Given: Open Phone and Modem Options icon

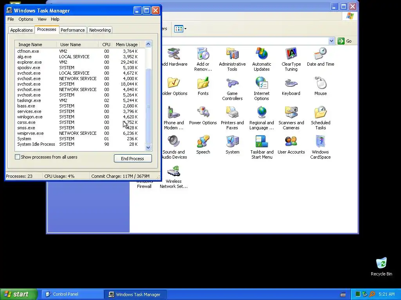Looking at the screenshot, I should click(x=173, y=118).
